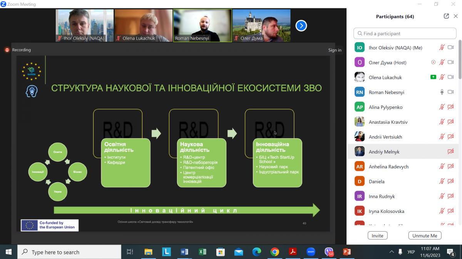The height and width of the screenshot is (259, 462).
Task: Click the red Recording status indicator
Action: (x=7, y=50)
